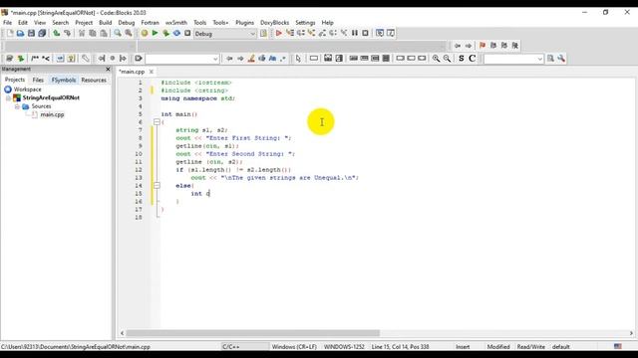The width and height of the screenshot is (638, 358).
Task: Abort the build with the stop icon
Action: (x=187, y=33)
